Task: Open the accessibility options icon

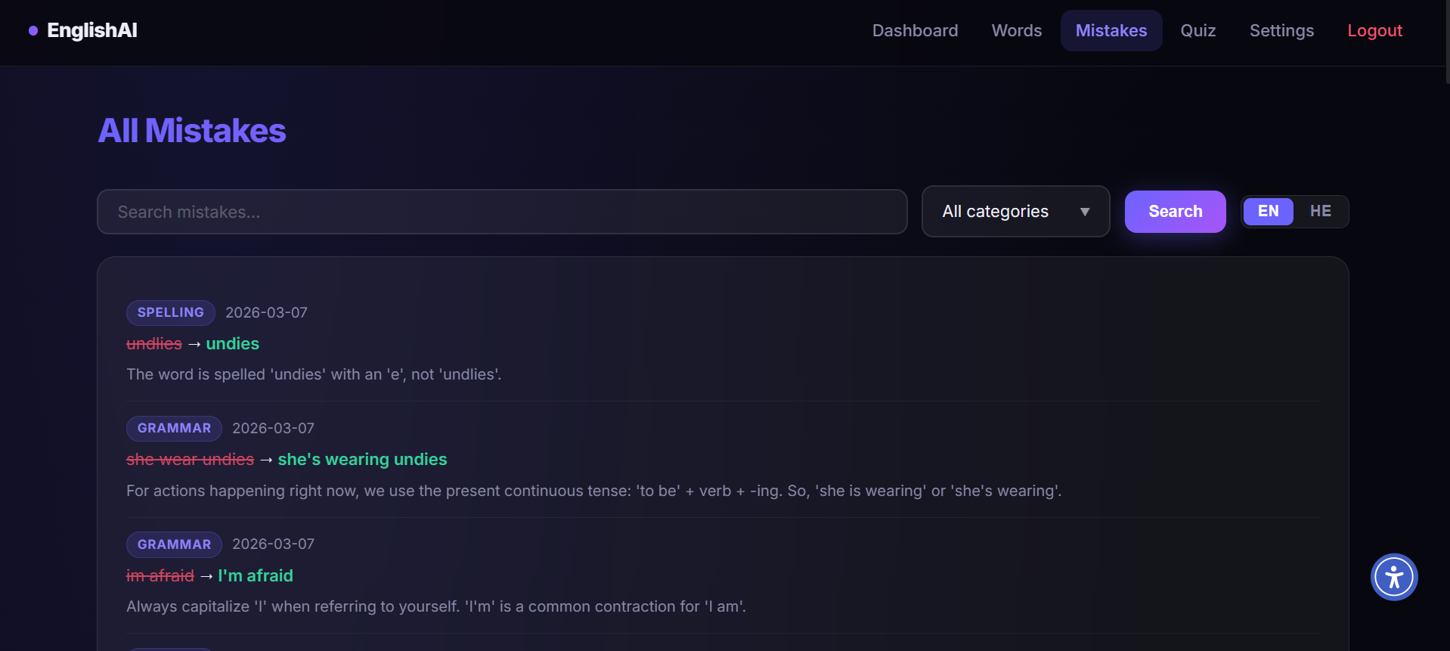Action: [x=1393, y=577]
